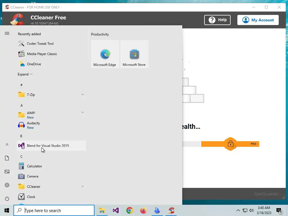288x216 pixels.
Task: Expand the AIMP folder
Action: 51,115
